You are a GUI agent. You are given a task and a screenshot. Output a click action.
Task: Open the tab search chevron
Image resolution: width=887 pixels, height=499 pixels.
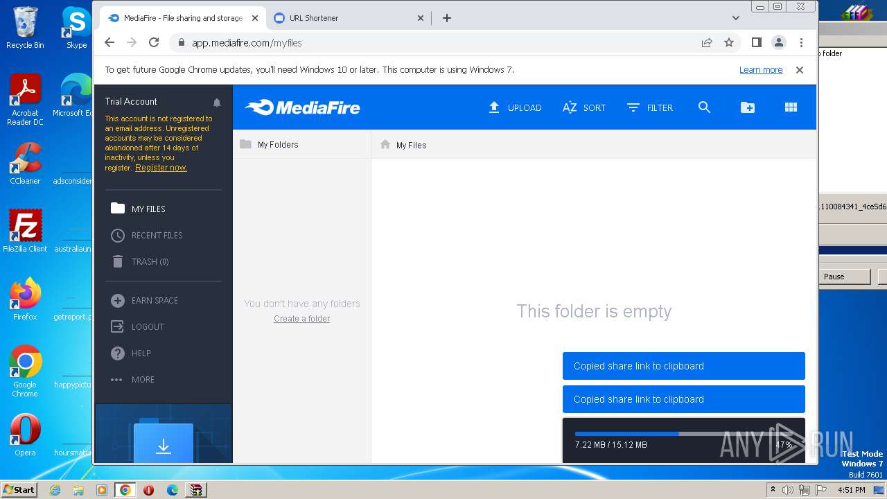pos(736,18)
